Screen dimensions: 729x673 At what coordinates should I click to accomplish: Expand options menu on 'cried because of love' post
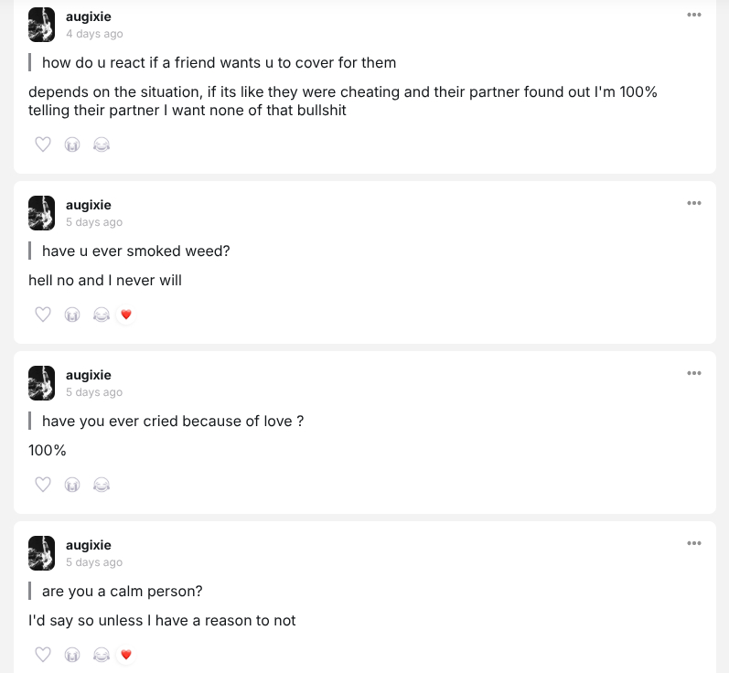point(694,373)
